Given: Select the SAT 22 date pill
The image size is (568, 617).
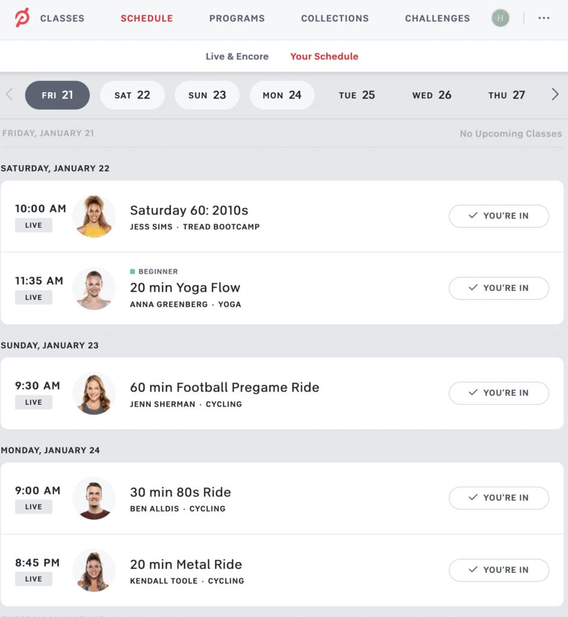Looking at the screenshot, I should 132,95.
